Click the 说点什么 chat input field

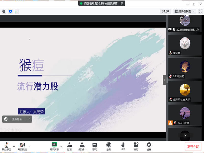18,119
